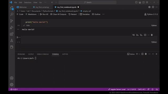The width and height of the screenshot is (168, 94).
Task: Toggle secondary side bar visibility
Action: click(x=143, y=2)
